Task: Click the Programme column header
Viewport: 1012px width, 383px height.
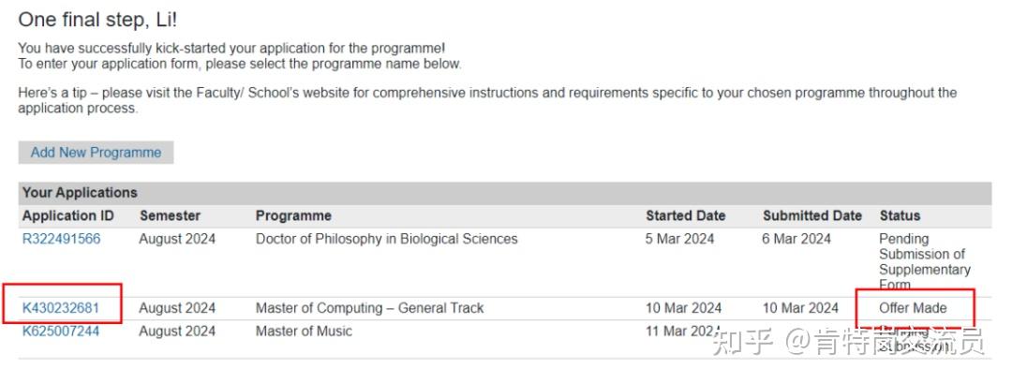Action: pyautogui.click(x=293, y=215)
